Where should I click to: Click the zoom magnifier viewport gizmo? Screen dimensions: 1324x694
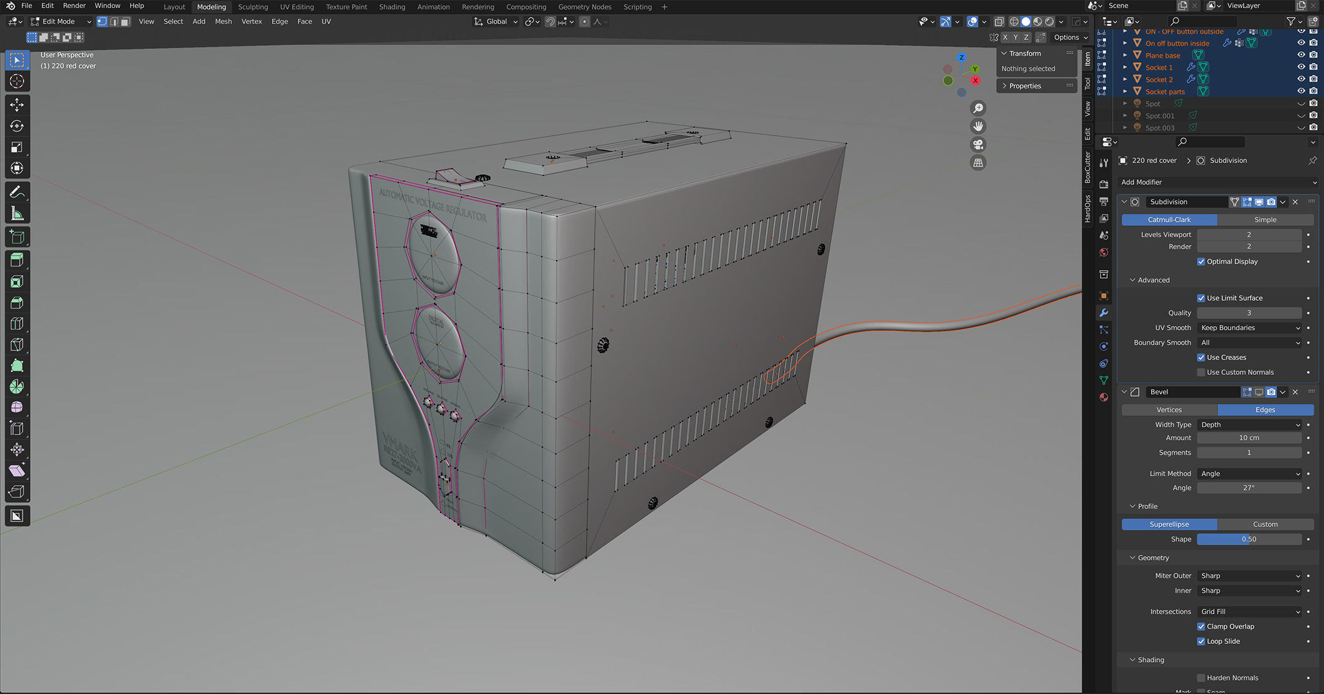coord(978,108)
